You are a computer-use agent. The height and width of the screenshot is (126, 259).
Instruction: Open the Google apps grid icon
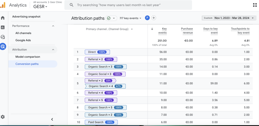[255, 5]
